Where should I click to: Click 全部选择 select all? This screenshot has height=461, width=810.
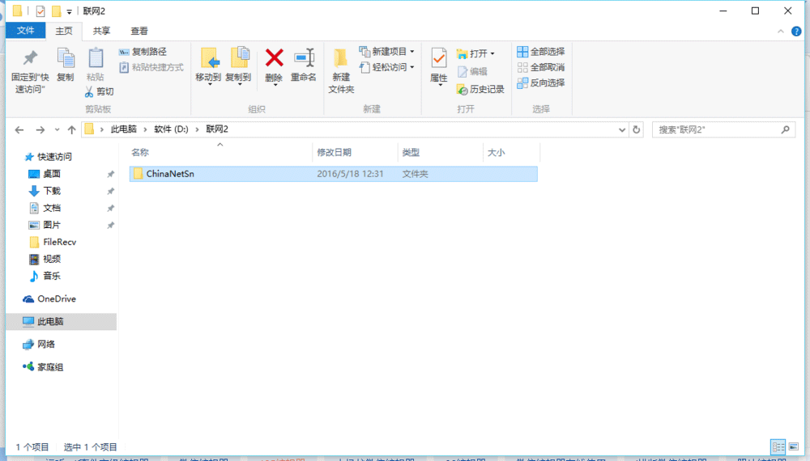click(x=541, y=52)
